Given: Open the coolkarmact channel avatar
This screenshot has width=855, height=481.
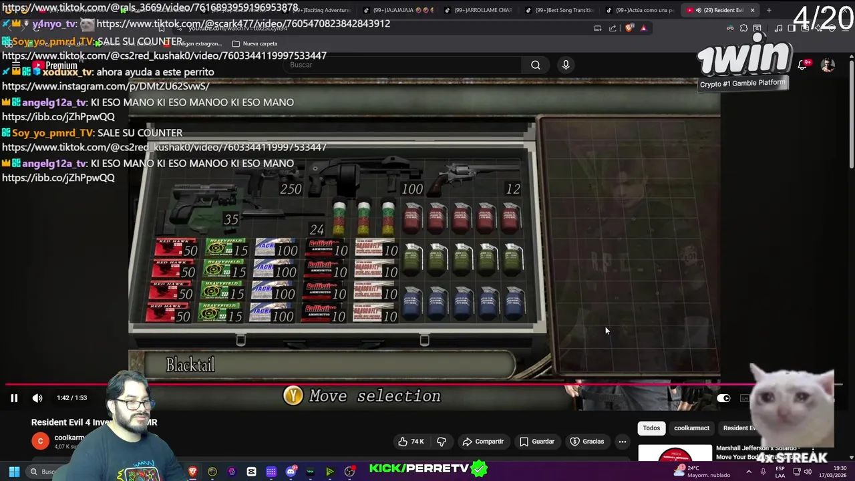Looking at the screenshot, I should [40, 441].
